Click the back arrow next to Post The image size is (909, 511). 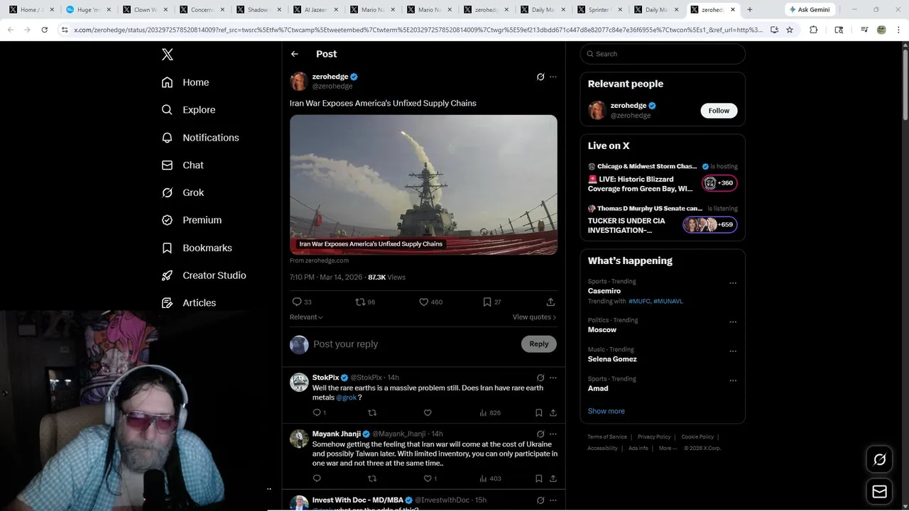pyautogui.click(x=295, y=54)
